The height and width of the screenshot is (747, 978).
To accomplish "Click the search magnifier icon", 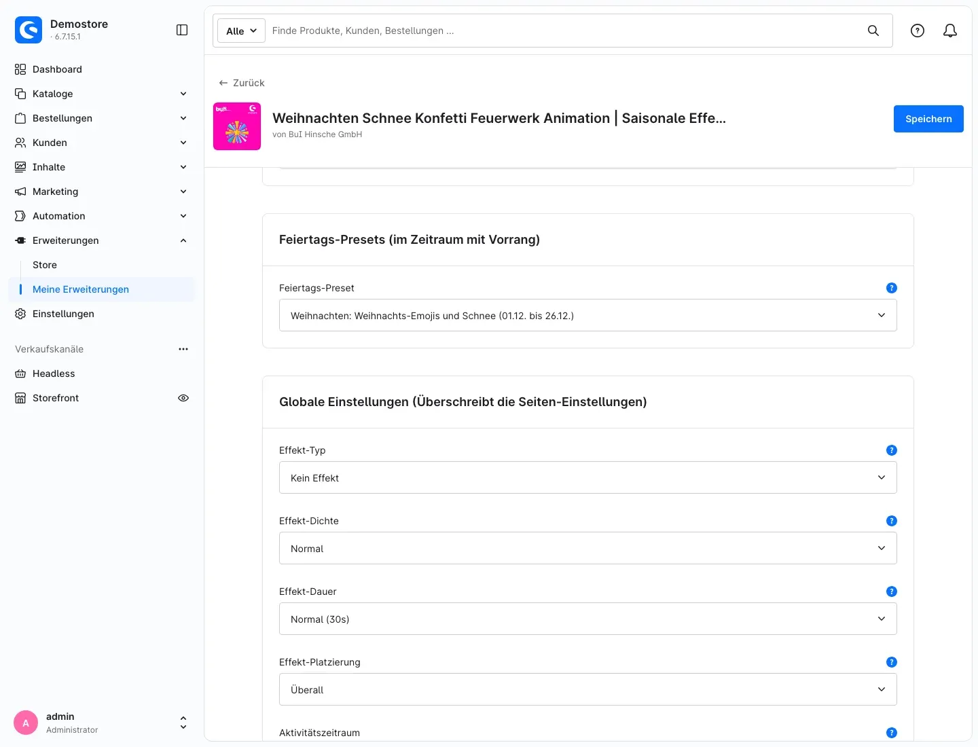I will [873, 31].
